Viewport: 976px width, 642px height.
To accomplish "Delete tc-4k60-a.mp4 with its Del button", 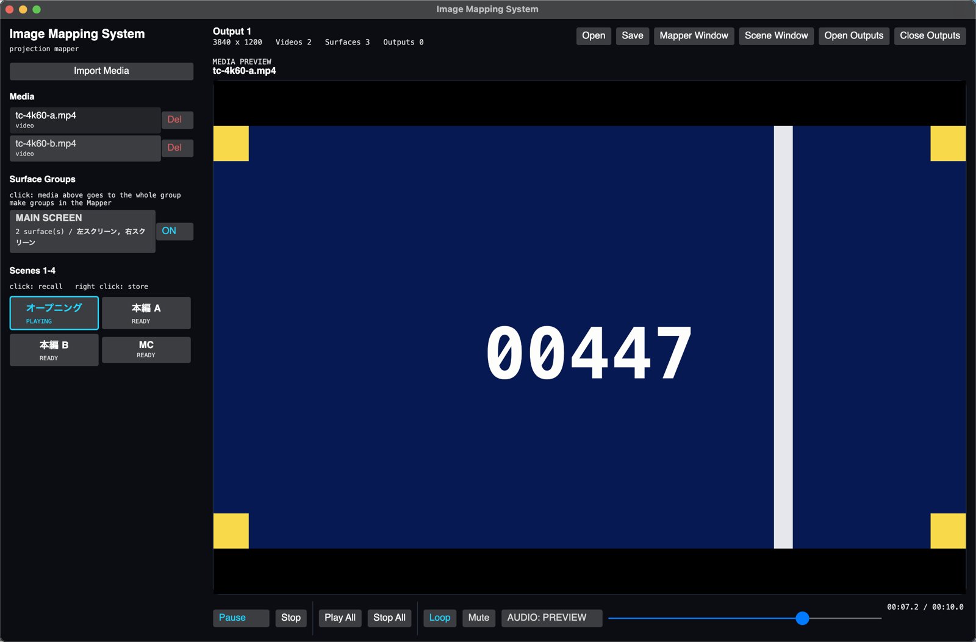I will tap(177, 119).
